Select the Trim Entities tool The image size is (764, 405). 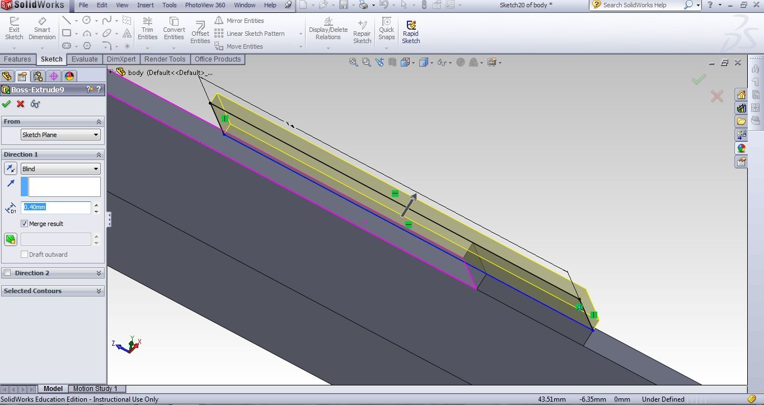click(x=147, y=29)
